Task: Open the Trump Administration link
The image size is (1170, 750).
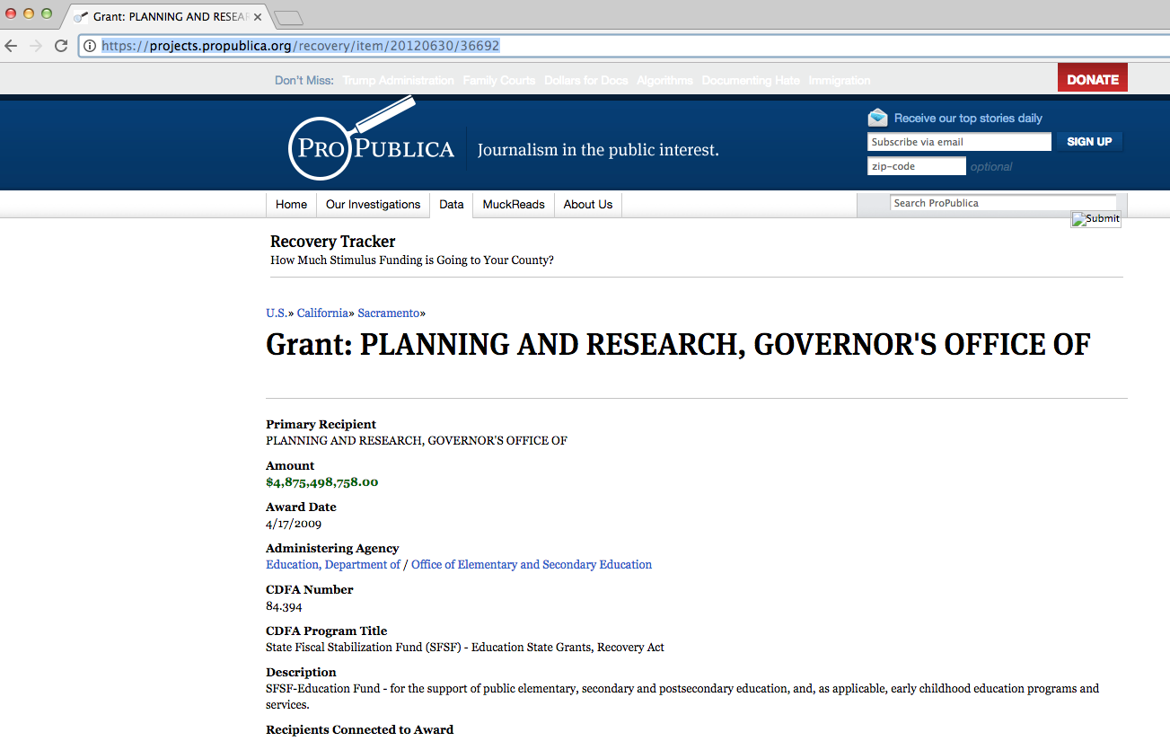Action: (x=399, y=80)
